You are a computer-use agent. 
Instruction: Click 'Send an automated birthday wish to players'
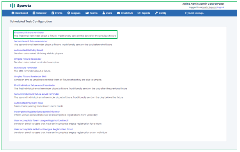pos(39,54)
